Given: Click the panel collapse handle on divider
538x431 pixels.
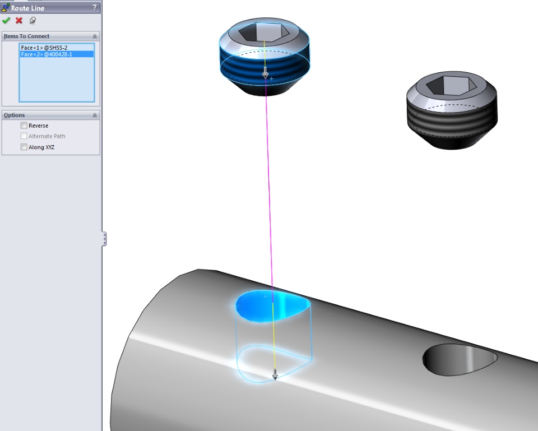Looking at the screenshot, I should click(x=104, y=239).
